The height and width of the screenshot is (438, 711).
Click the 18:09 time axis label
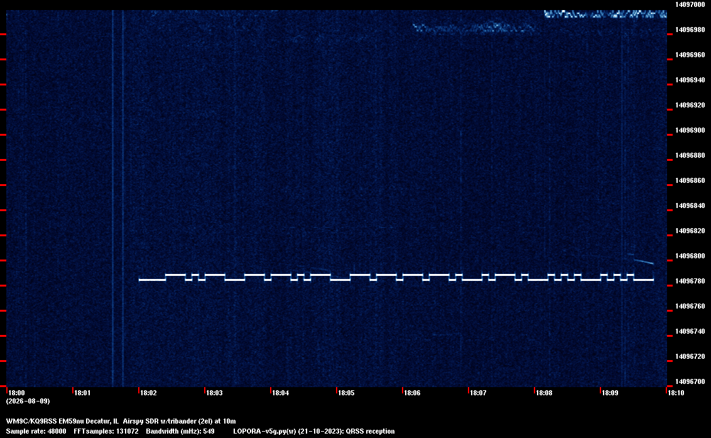[x=611, y=393]
